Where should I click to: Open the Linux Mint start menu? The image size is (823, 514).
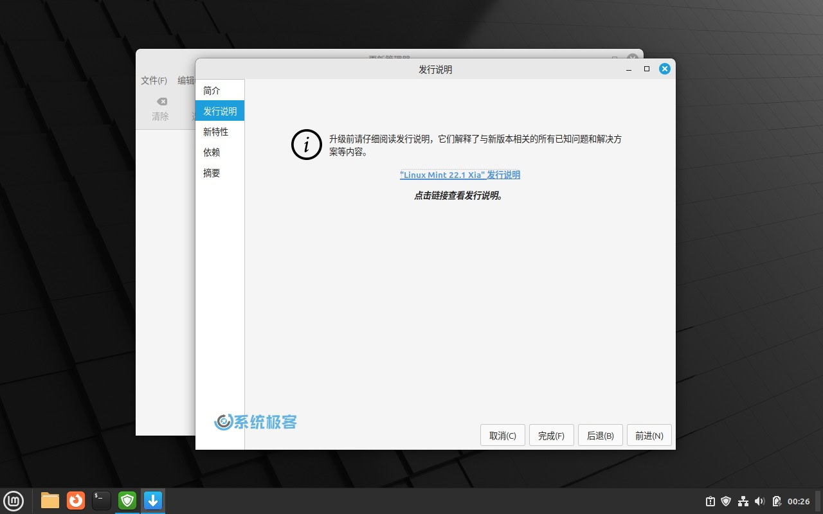(x=14, y=501)
